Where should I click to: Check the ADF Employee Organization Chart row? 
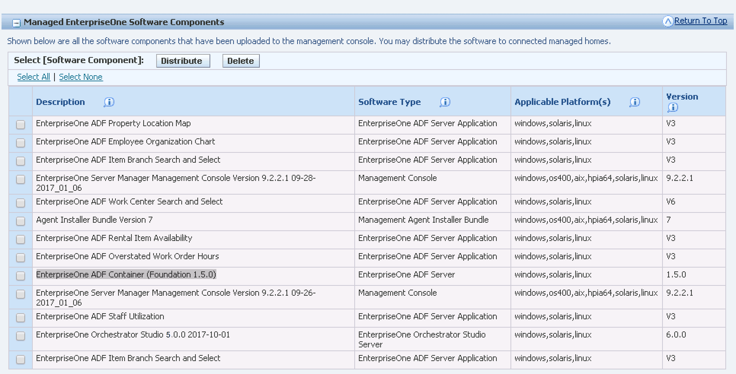click(x=21, y=143)
